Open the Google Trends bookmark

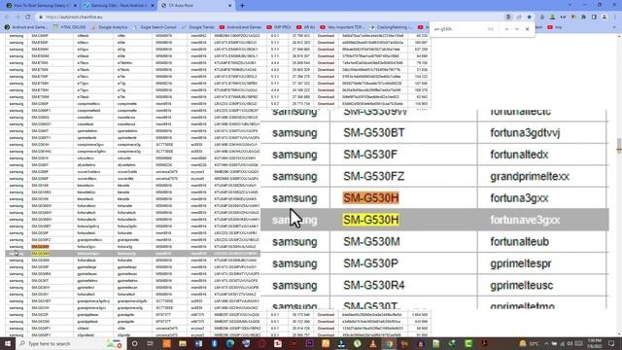[198, 27]
